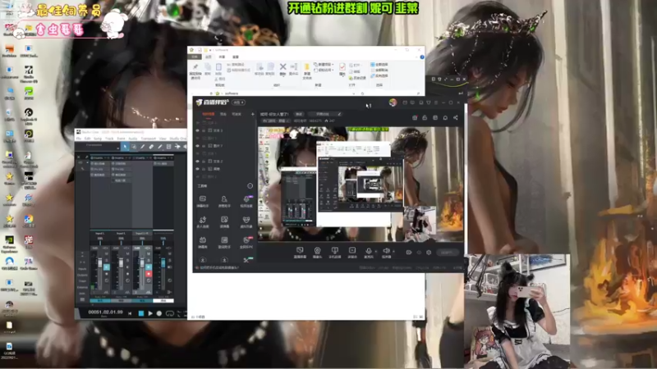
Task: Click 全部选择 in Explorer ribbon
Action: [x=379, y=65]
